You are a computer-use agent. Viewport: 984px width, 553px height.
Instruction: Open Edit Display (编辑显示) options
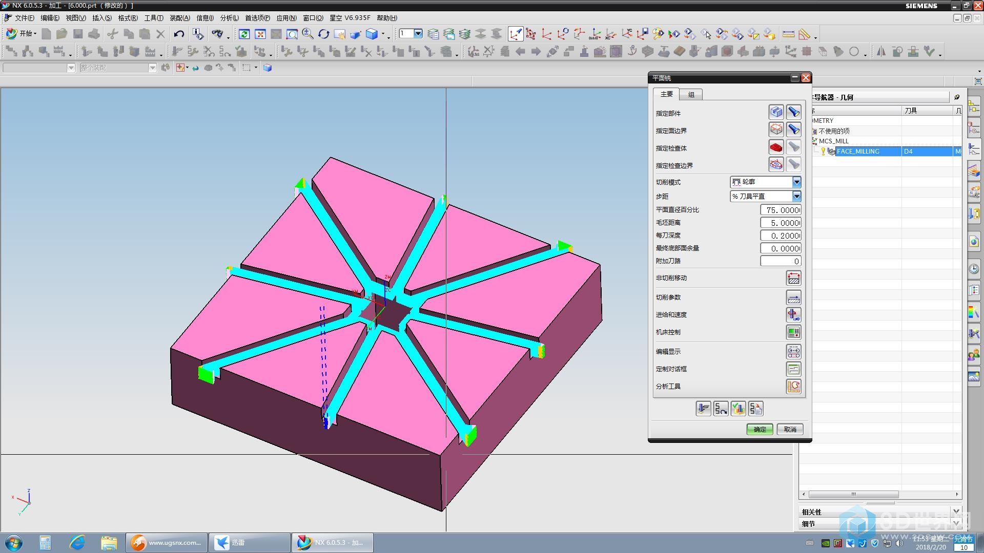[794, 352]
